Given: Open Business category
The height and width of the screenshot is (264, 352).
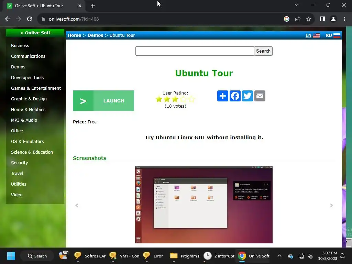Looking at the screenshot, I should point(20,46).
